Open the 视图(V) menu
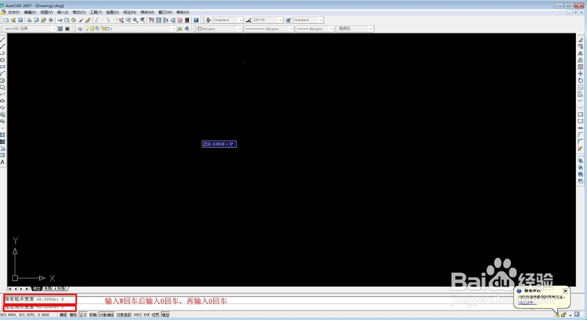587x320 pixels. pos(46,12)
